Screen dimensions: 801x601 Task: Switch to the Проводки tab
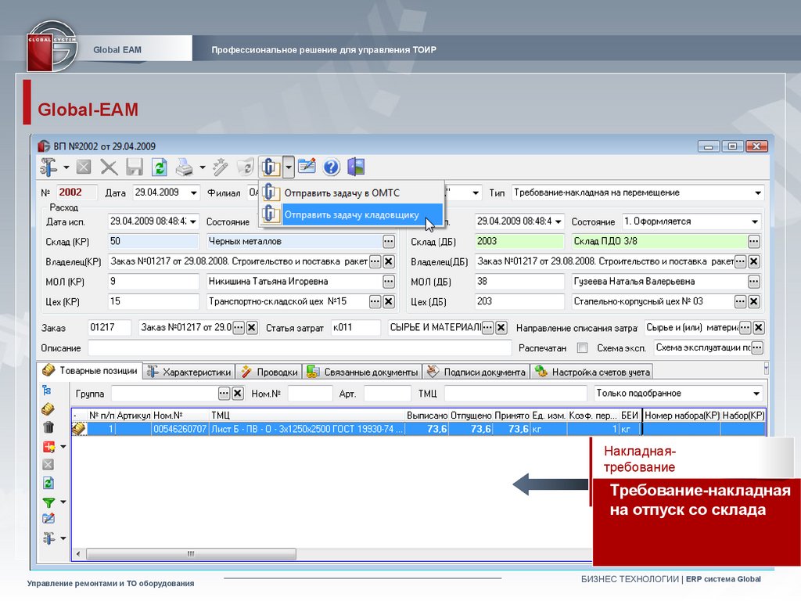(270, 372)
